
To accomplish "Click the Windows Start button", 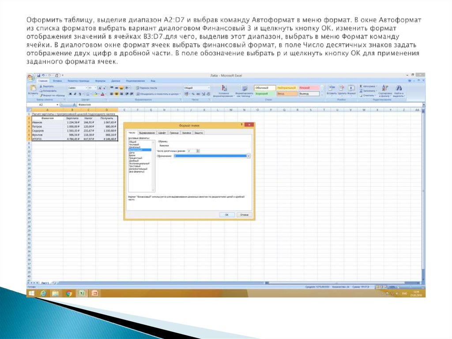I will [x=31, y=293].
